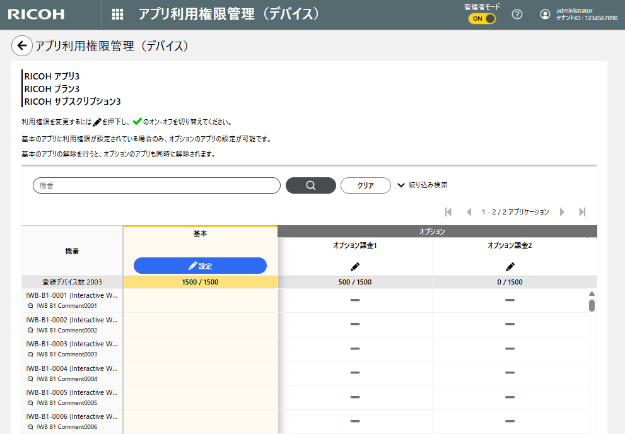The width and height of the screenshot is (625, 434).
Task: Expand the 絞り込み検索 filter options
Action: [423, 185]
